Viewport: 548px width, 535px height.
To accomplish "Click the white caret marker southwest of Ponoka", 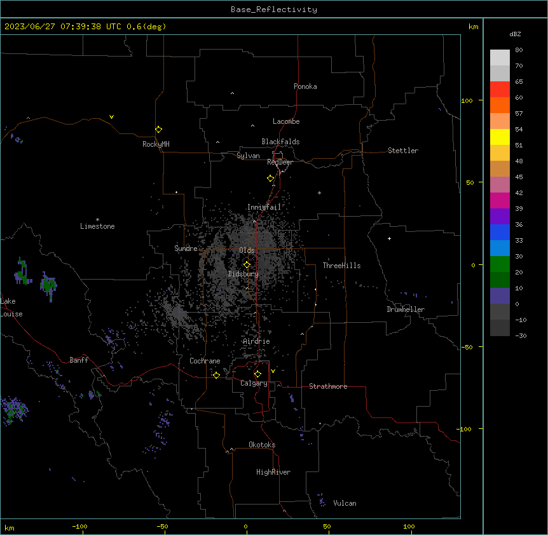I will (x=233, y=93).
